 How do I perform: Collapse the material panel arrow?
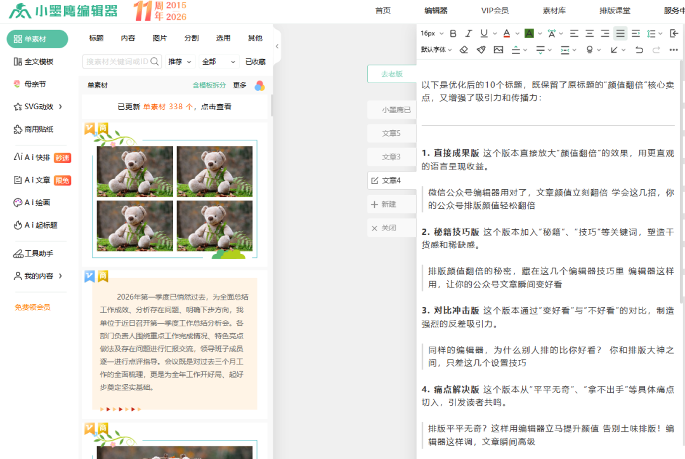click(x=277, y=46)
